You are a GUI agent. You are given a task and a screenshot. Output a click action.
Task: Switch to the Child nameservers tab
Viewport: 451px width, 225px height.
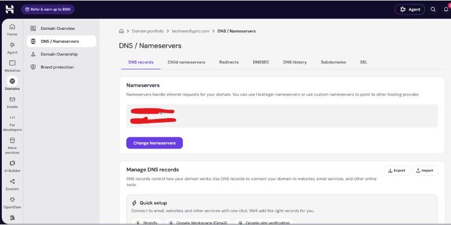(x=187, y=62)
